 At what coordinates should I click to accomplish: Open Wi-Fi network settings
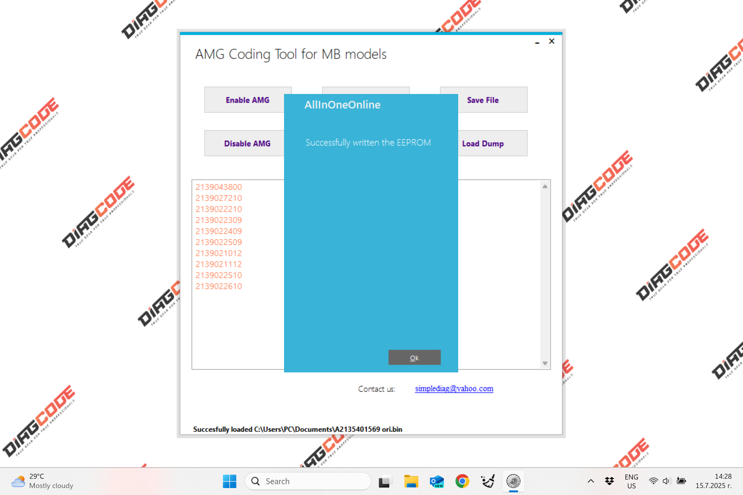(653, 481)
